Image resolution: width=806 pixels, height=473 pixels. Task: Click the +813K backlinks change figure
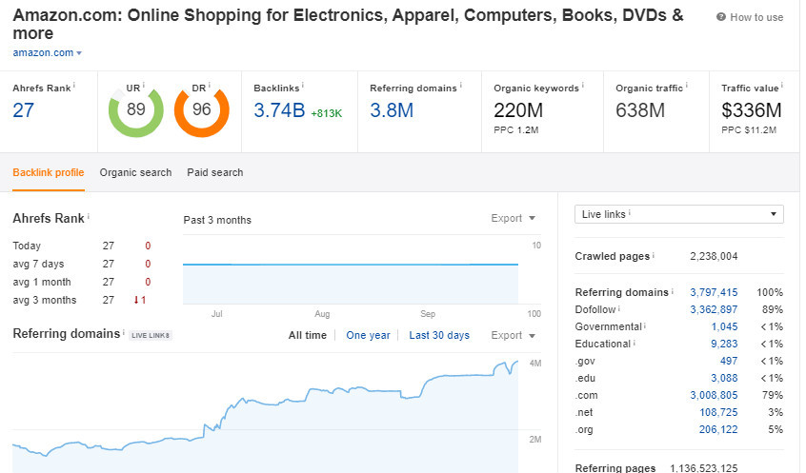[327, 113]
